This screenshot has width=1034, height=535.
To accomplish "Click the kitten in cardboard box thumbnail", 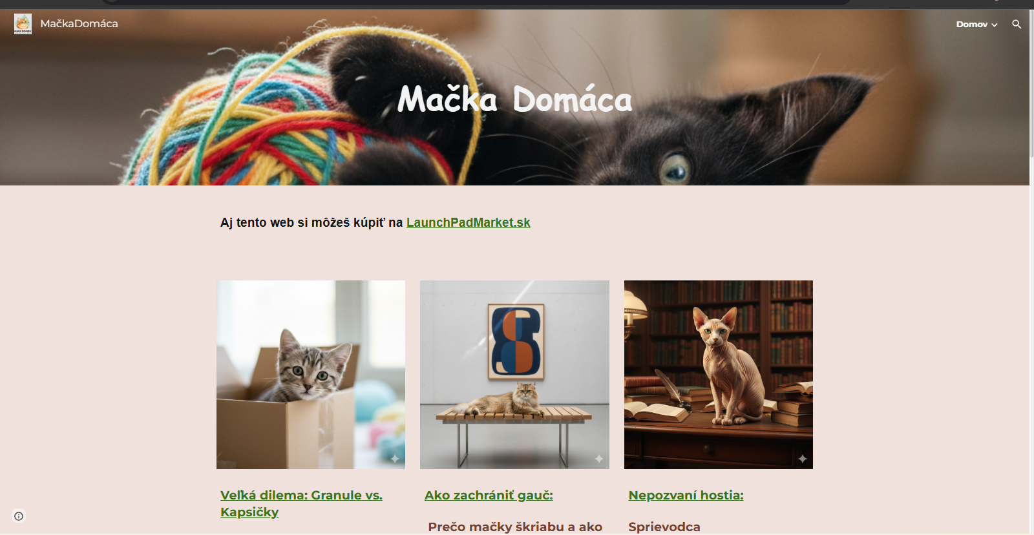I will [311, 375].
